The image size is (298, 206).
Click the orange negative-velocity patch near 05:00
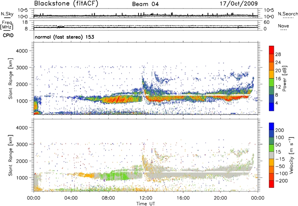pos(88,176)
